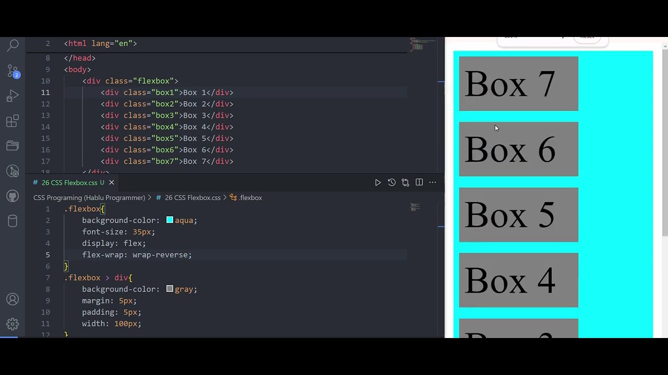Click the Box 6 element in preview

tap(518, 149)
